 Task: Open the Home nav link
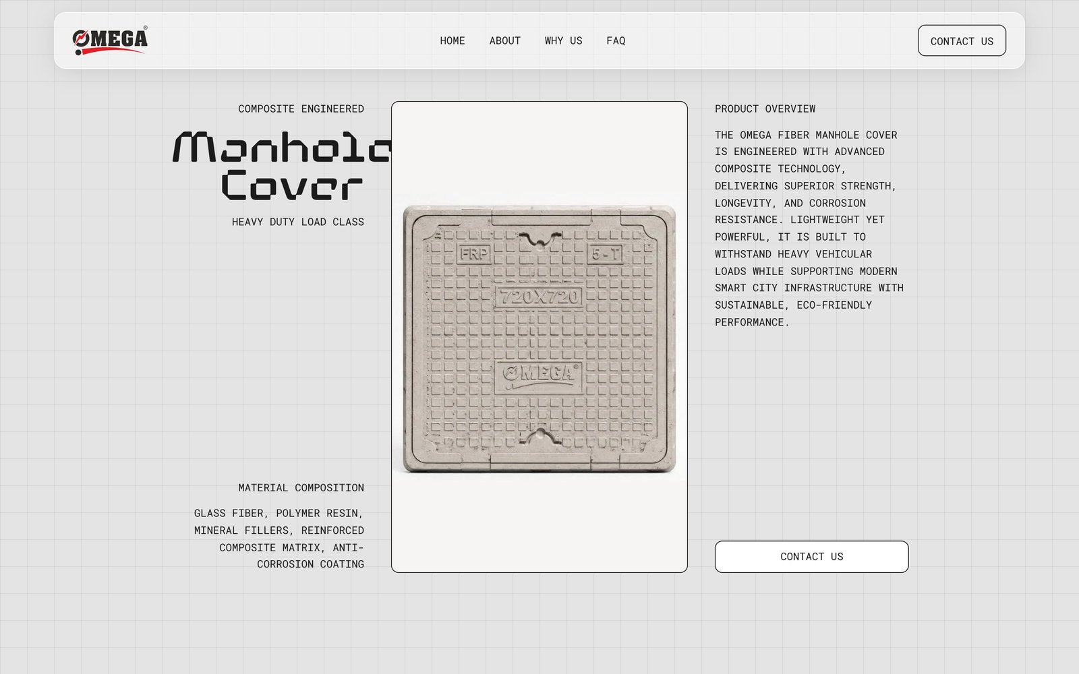(x=453, y=40)
